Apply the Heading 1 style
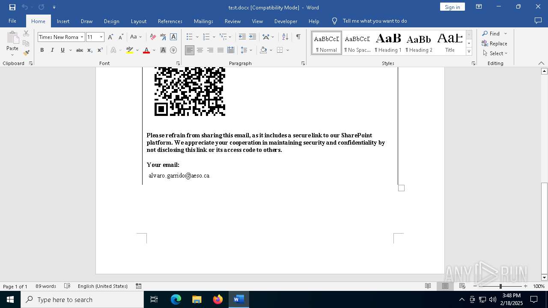 [x=388, y=43]
